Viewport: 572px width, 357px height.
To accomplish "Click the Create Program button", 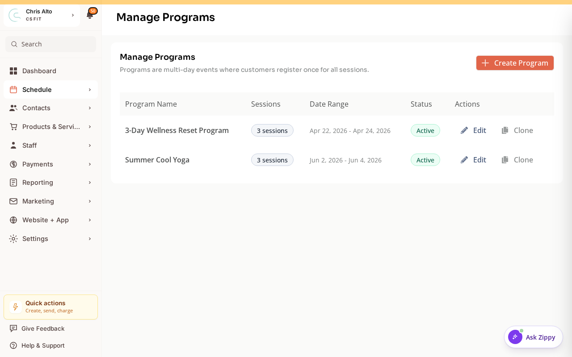I will click(x=515, y=63).
